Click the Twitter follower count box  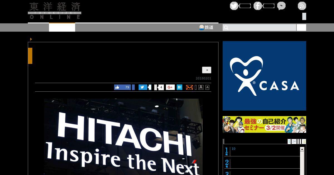[x=245, y=6]
